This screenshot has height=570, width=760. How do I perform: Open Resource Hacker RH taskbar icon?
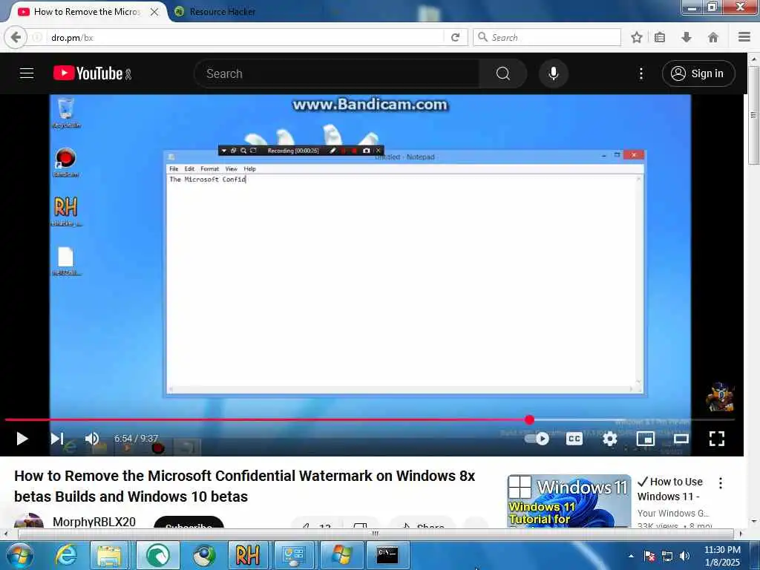(x=247, y=555)
